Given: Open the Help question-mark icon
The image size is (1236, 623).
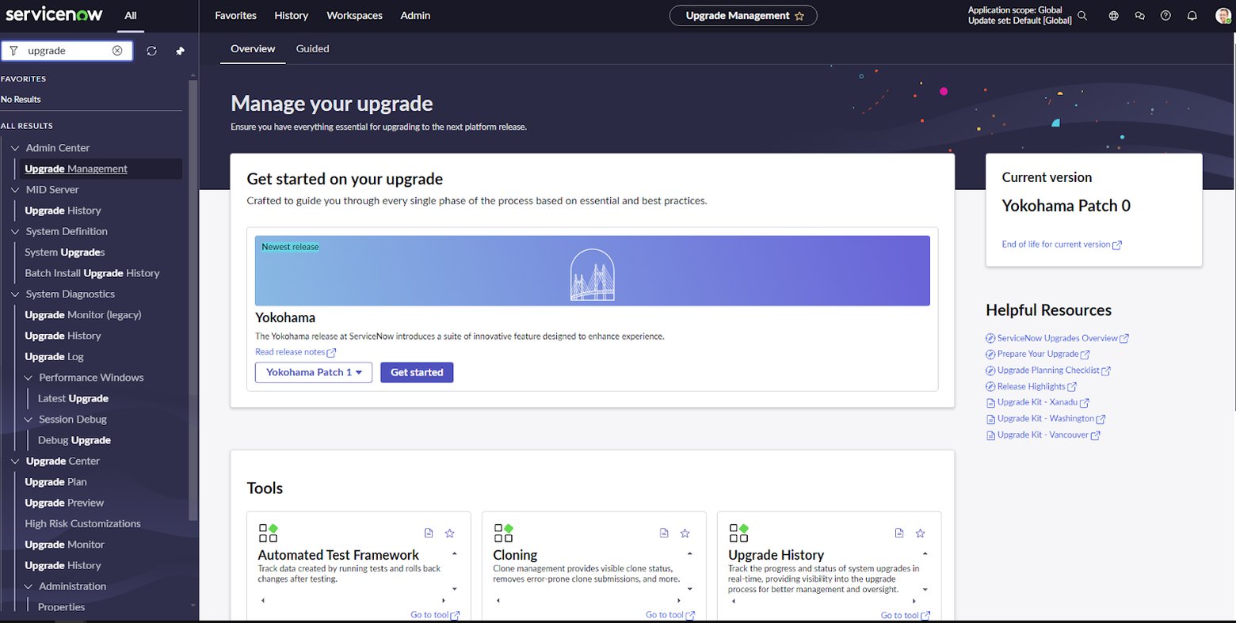Looking at the screenshot, I should pyautogui.click(x=1165, y=15).
